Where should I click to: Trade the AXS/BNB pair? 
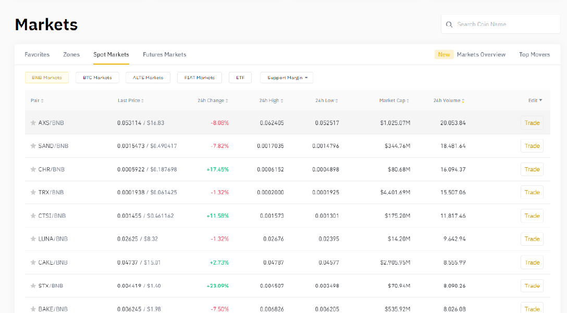[532, 123]
